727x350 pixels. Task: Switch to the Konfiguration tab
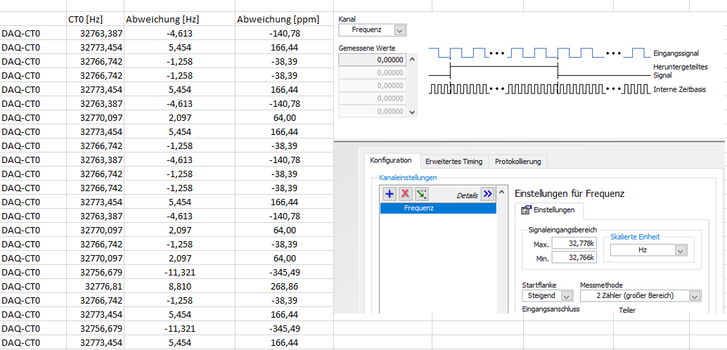click(390, 161)
